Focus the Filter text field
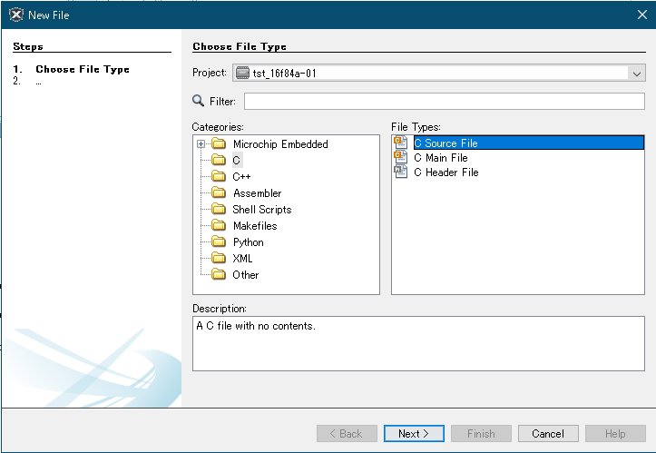 [445, 102]
